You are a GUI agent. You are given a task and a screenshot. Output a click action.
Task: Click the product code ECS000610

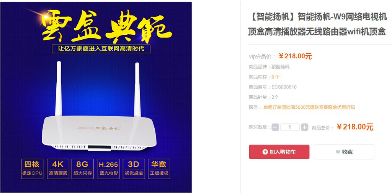tap(284, 87)
